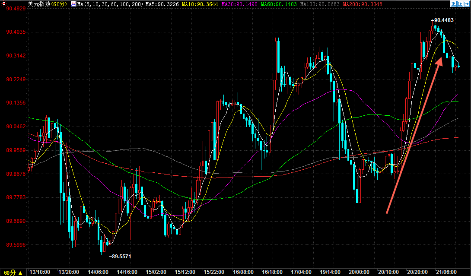The image size is (471, 276).
Task: Select the magenta MA30:90.1490 legend value
Action: pos(239,4)
